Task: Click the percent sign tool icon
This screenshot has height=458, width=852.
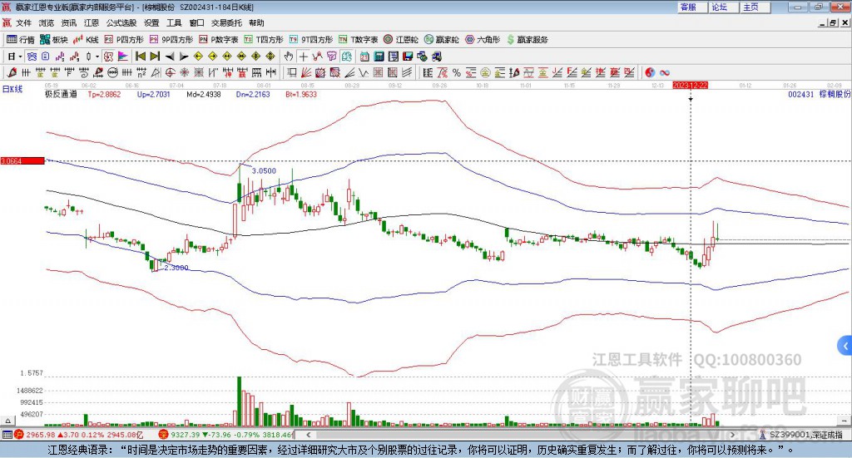Action: (x=457, y=72)
